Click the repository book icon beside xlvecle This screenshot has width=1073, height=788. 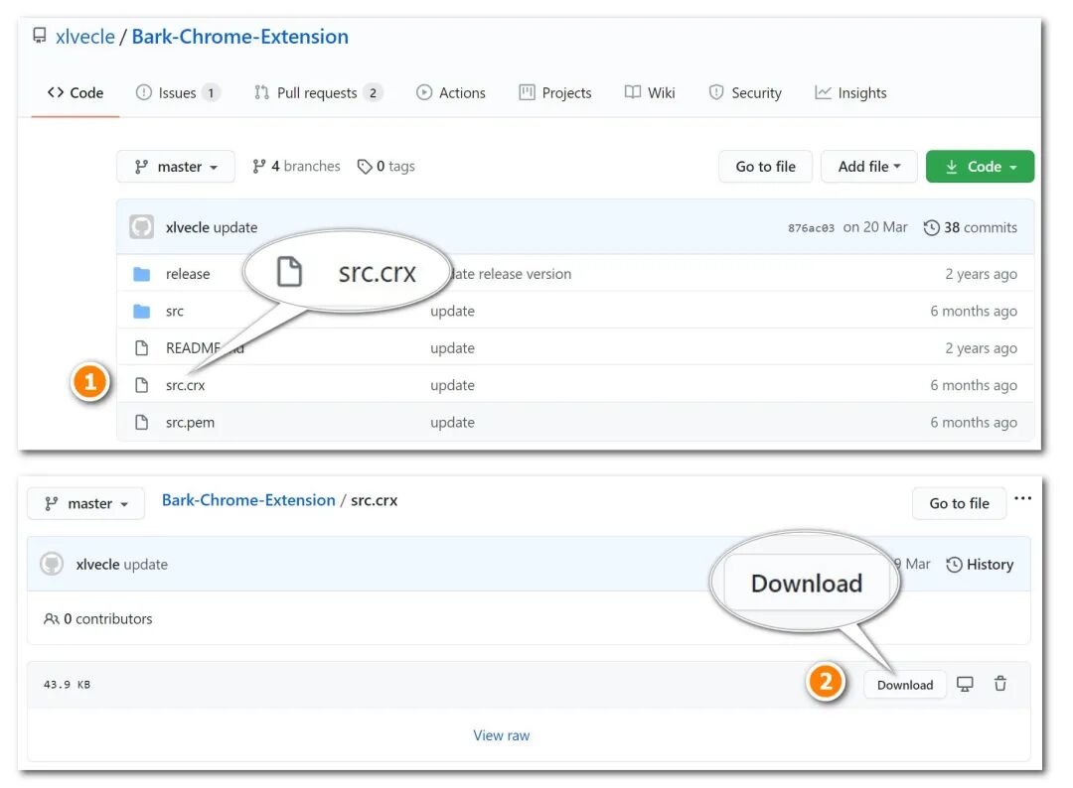(x=40, y=35)
